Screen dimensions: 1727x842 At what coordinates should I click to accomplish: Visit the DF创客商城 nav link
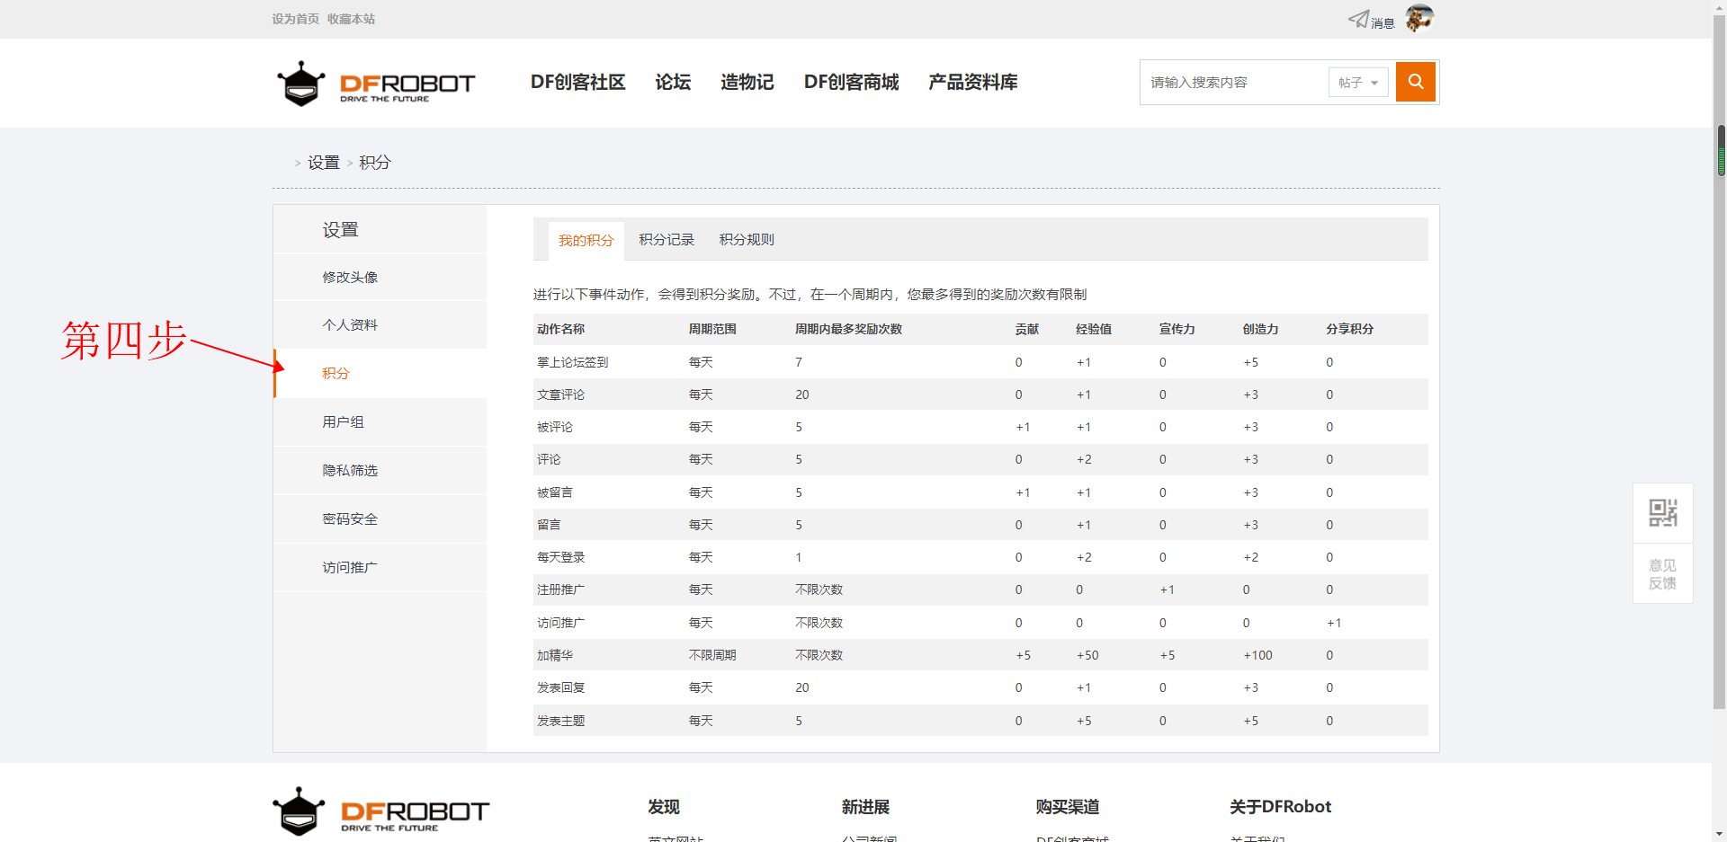pos(851,83)
